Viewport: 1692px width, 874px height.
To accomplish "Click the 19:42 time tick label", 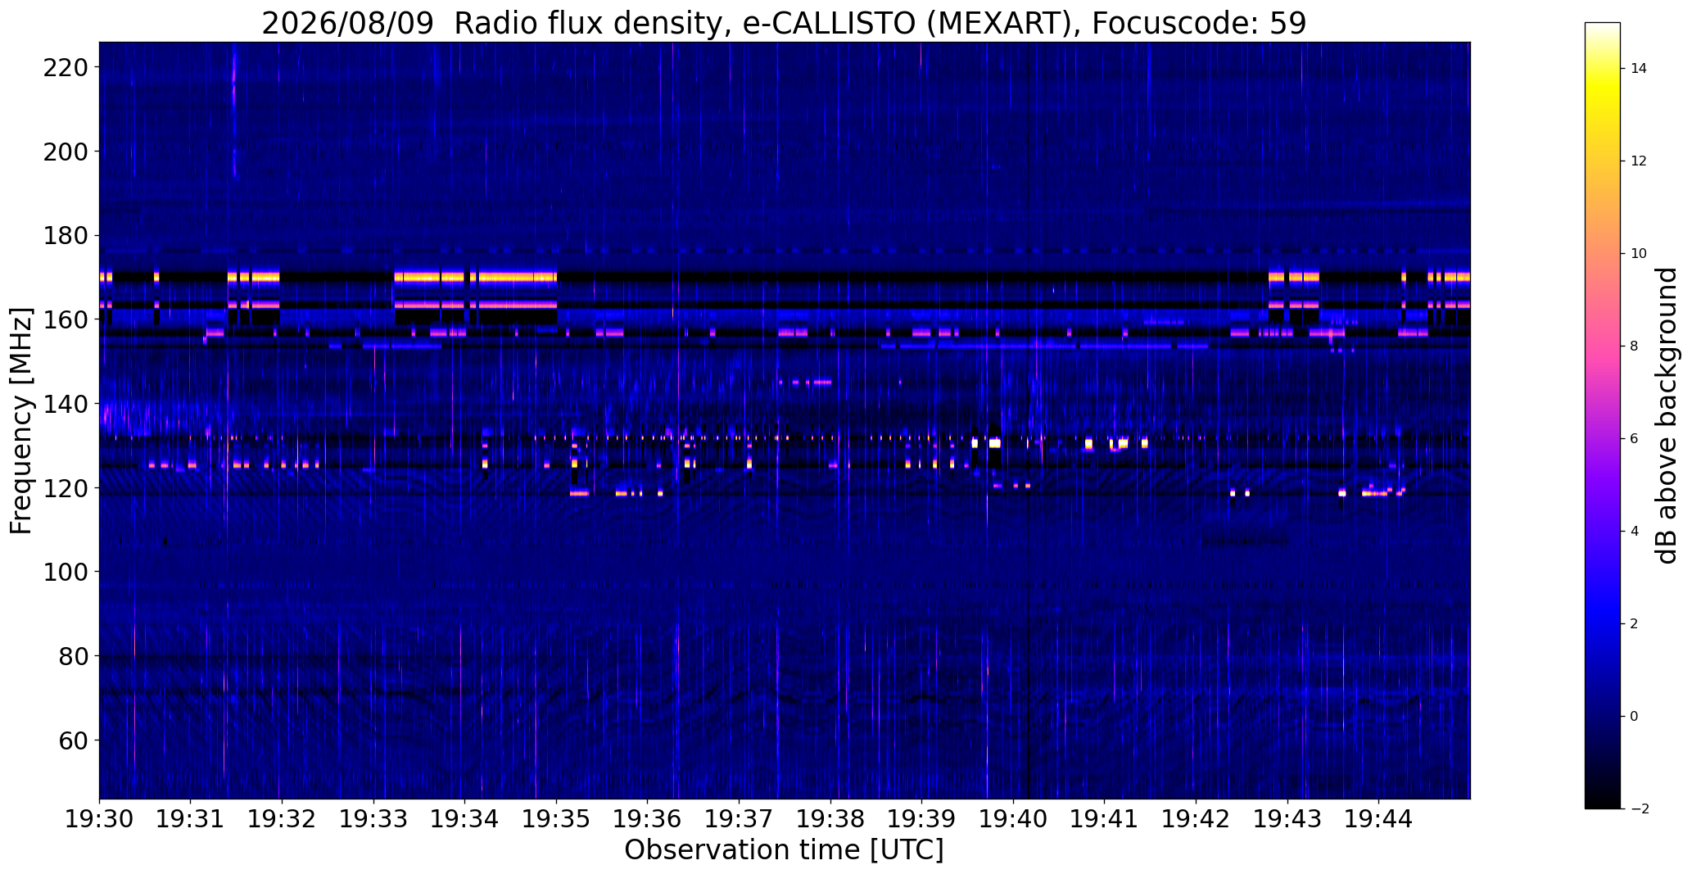I will 1197,818.
